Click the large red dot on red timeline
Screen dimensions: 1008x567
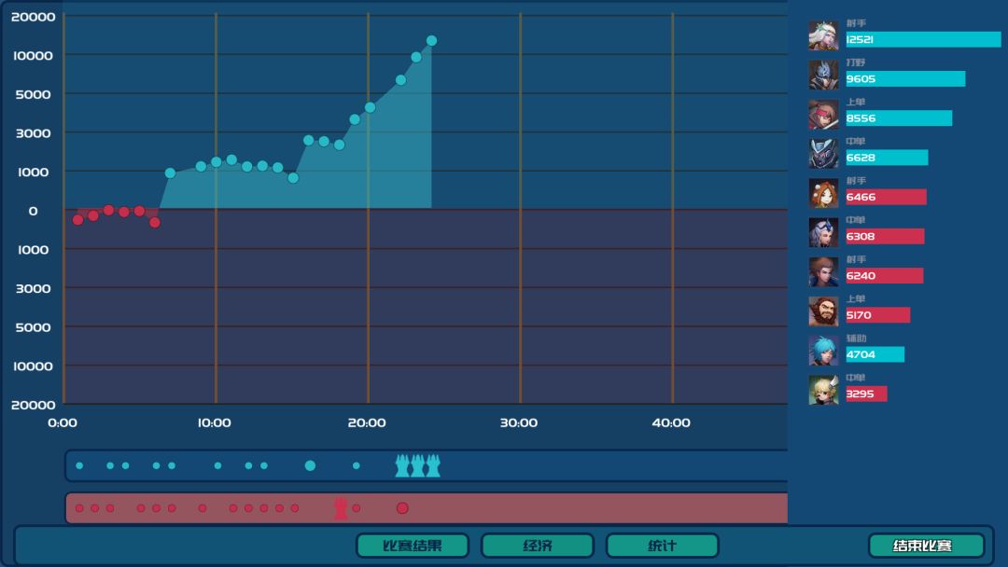pos(402,508)
